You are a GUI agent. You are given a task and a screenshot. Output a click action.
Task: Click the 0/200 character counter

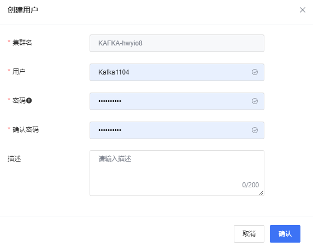point(250,185)
